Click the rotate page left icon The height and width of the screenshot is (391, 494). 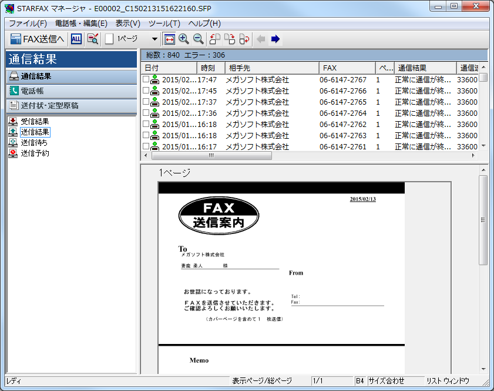coord(215,39)
